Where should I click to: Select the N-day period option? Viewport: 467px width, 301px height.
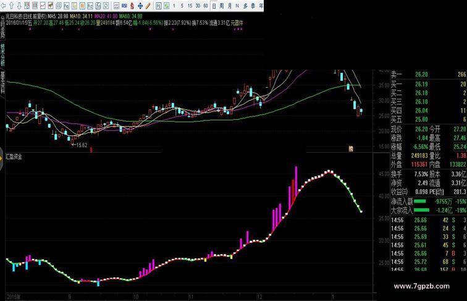click(237, 6)
